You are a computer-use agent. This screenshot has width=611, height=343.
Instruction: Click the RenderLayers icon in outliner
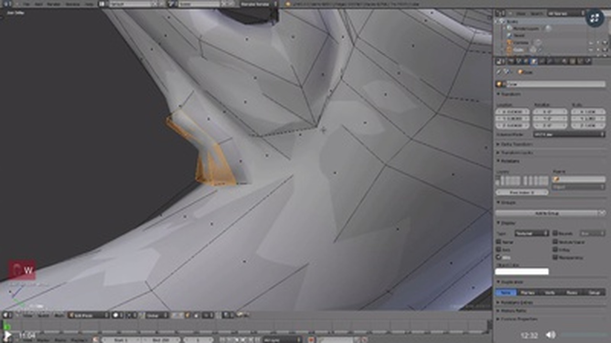(x=509, y=28)
